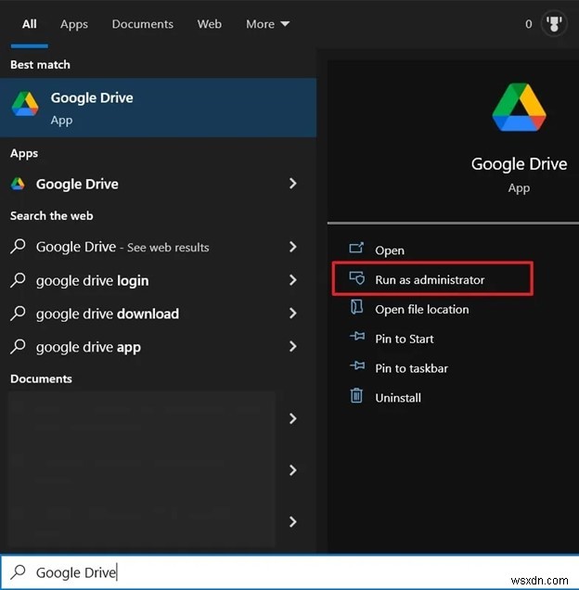Screen dimensions: 579x590
Task: Expand the More dropdown menu
Action: [267, 24]
